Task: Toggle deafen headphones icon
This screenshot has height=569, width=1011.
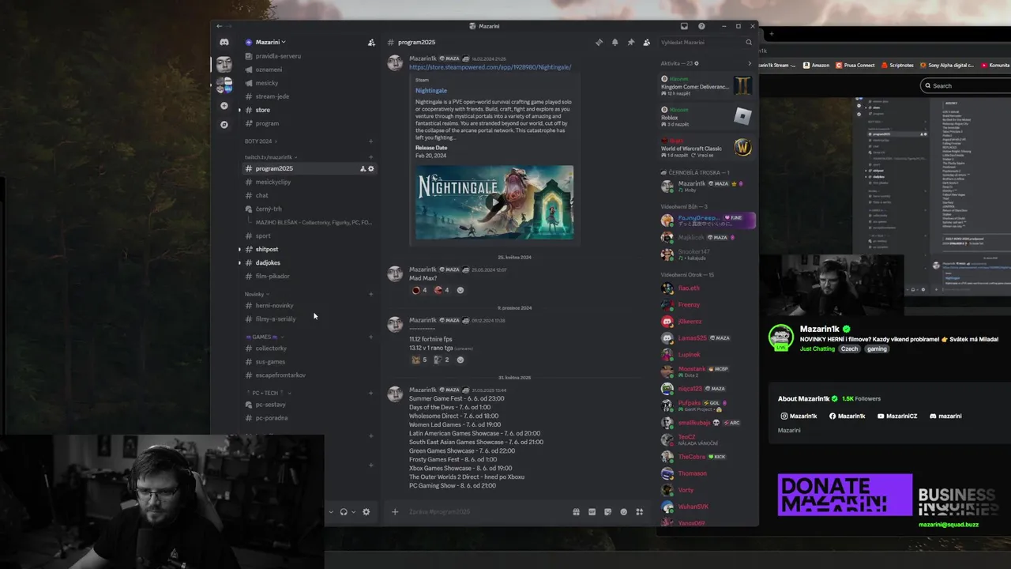Action: pyautogui.click(x=344, y=511)
